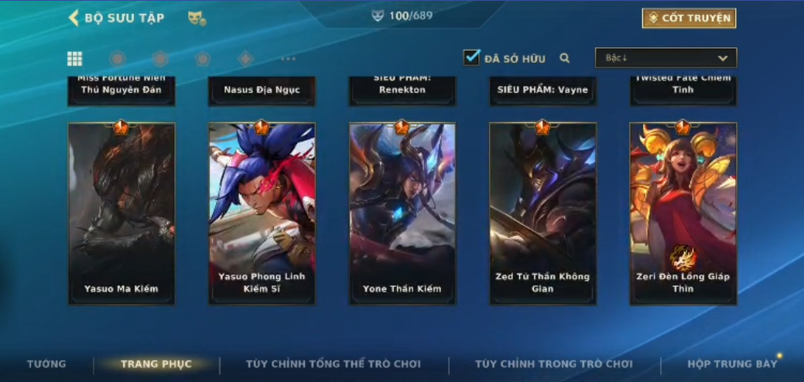Select the circle rarity filter icon
Viewport: 804px width, 382px height.
[118, 58]
